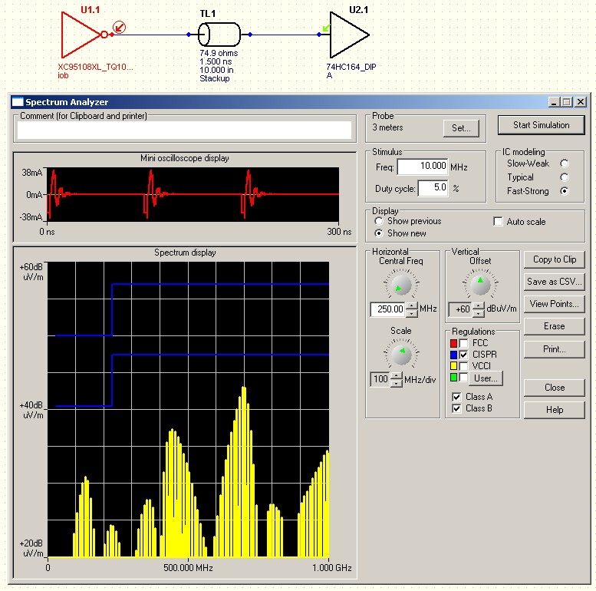Screen dimensions: 596x591
Task: Click the Central Freq knob
Action: click(401, 285)
